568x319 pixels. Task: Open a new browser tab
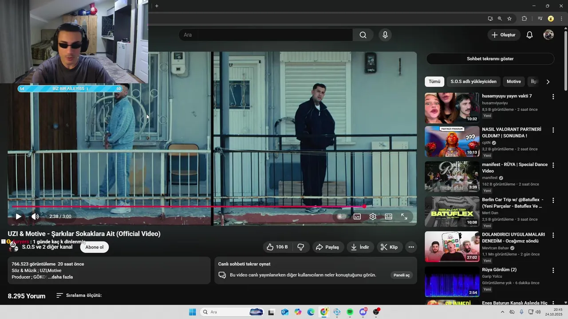pos(157,6)
